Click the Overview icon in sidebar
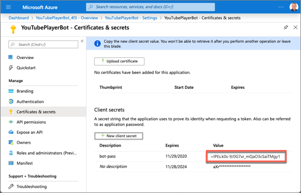 point(11,57)
